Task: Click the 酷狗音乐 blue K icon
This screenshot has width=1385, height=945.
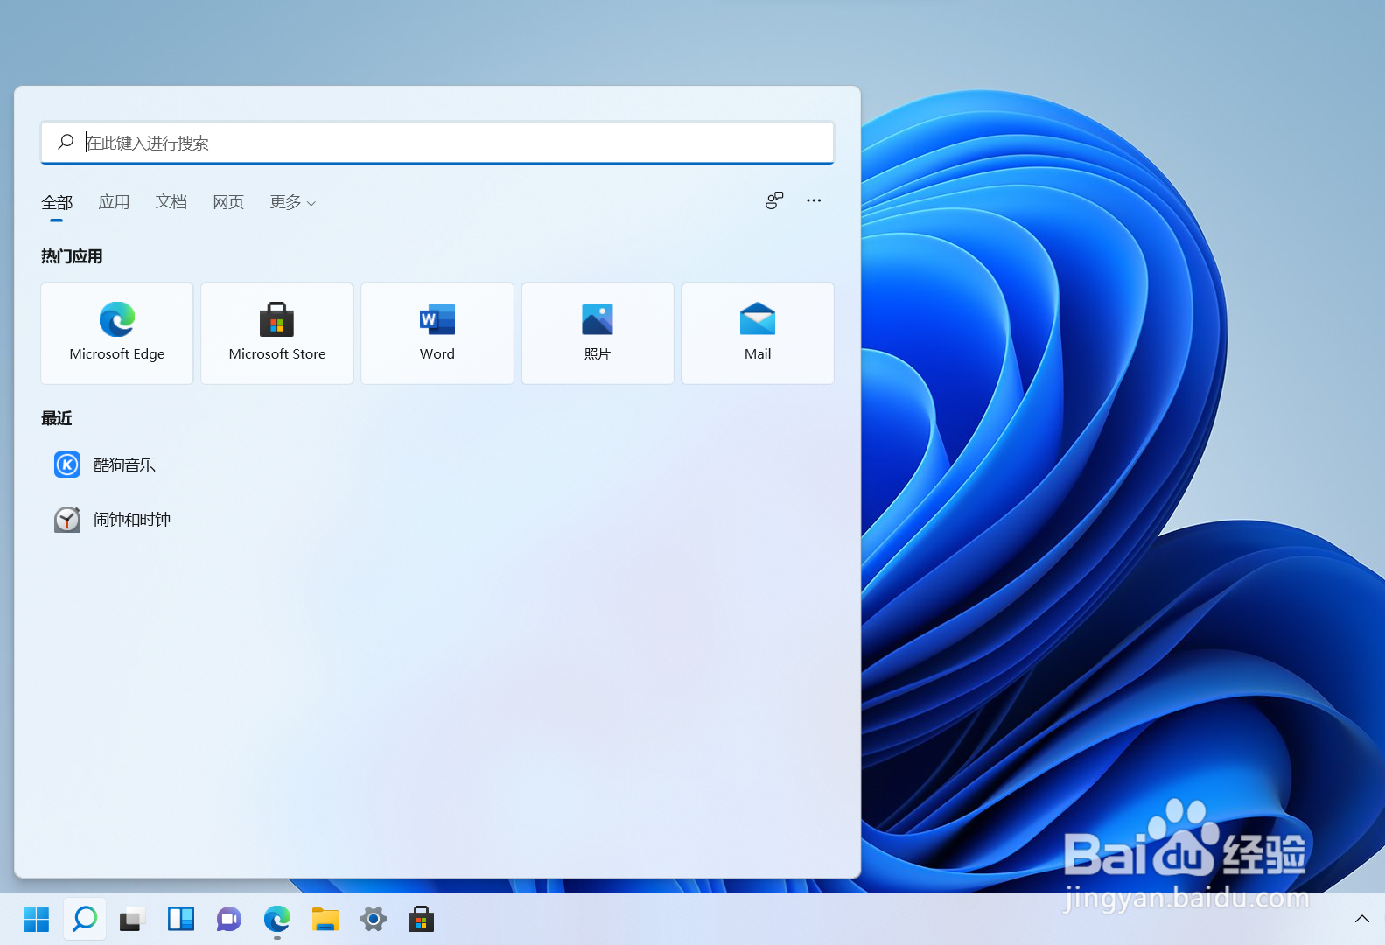Action: [x=67, y=465]
